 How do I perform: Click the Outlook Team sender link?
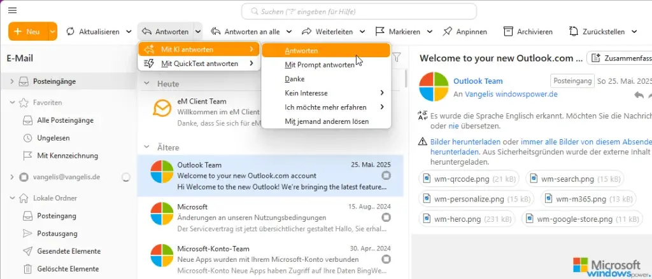click(x=478, y=81)
